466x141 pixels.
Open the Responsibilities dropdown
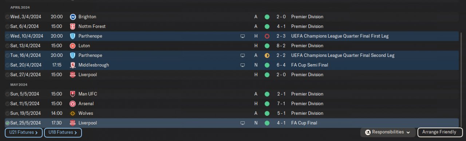click(388, 132)
